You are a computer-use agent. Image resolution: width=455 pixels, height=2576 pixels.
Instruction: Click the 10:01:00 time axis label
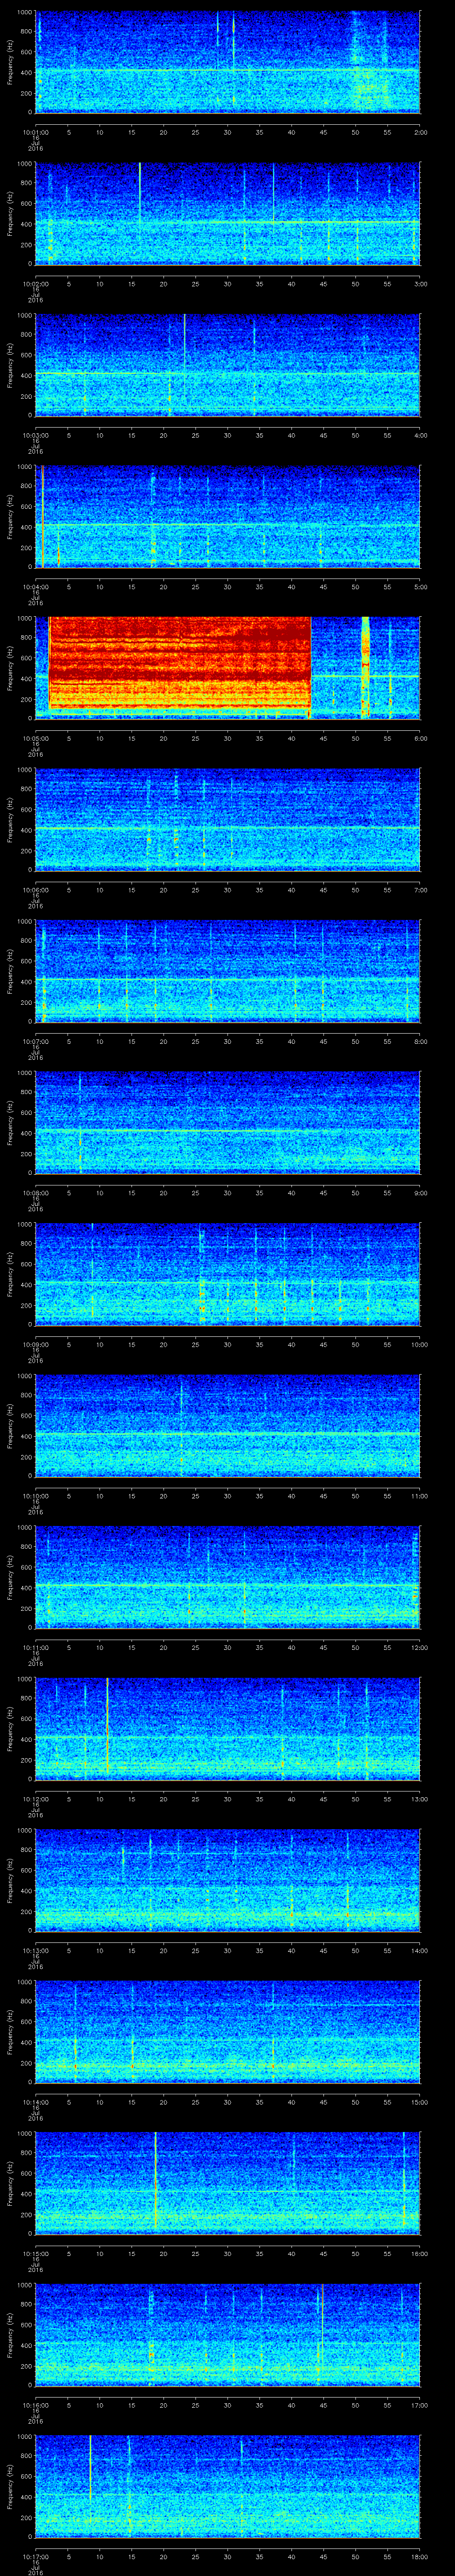[36, 131]
